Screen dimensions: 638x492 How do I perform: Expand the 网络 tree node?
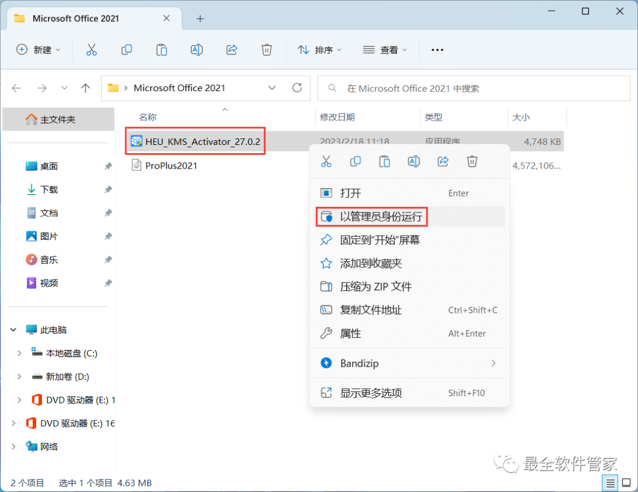tap(14, 447)
